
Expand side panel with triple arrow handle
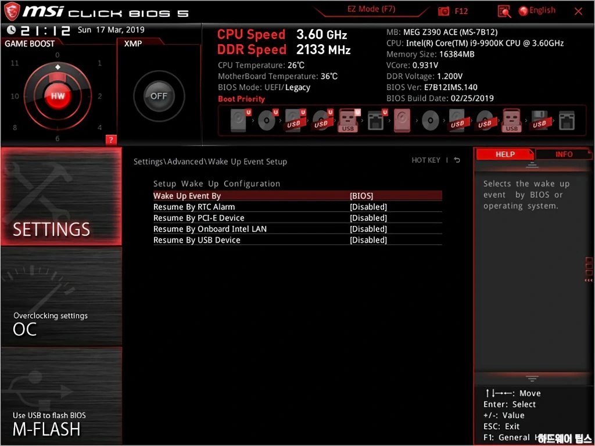[589, 269]
